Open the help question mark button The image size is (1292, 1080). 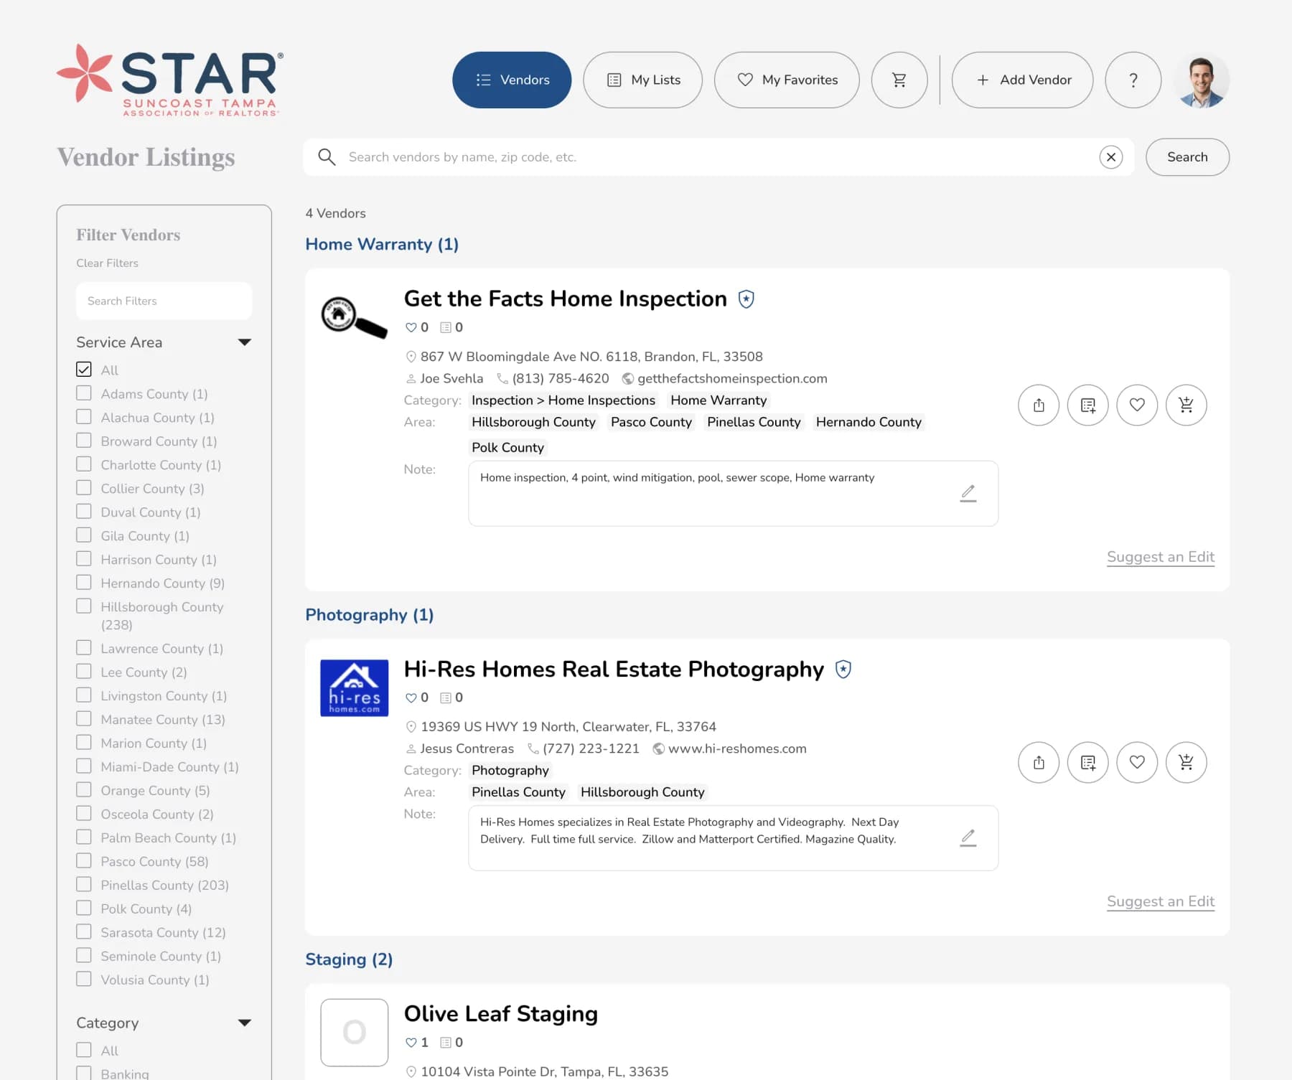tap(1133, 80)
